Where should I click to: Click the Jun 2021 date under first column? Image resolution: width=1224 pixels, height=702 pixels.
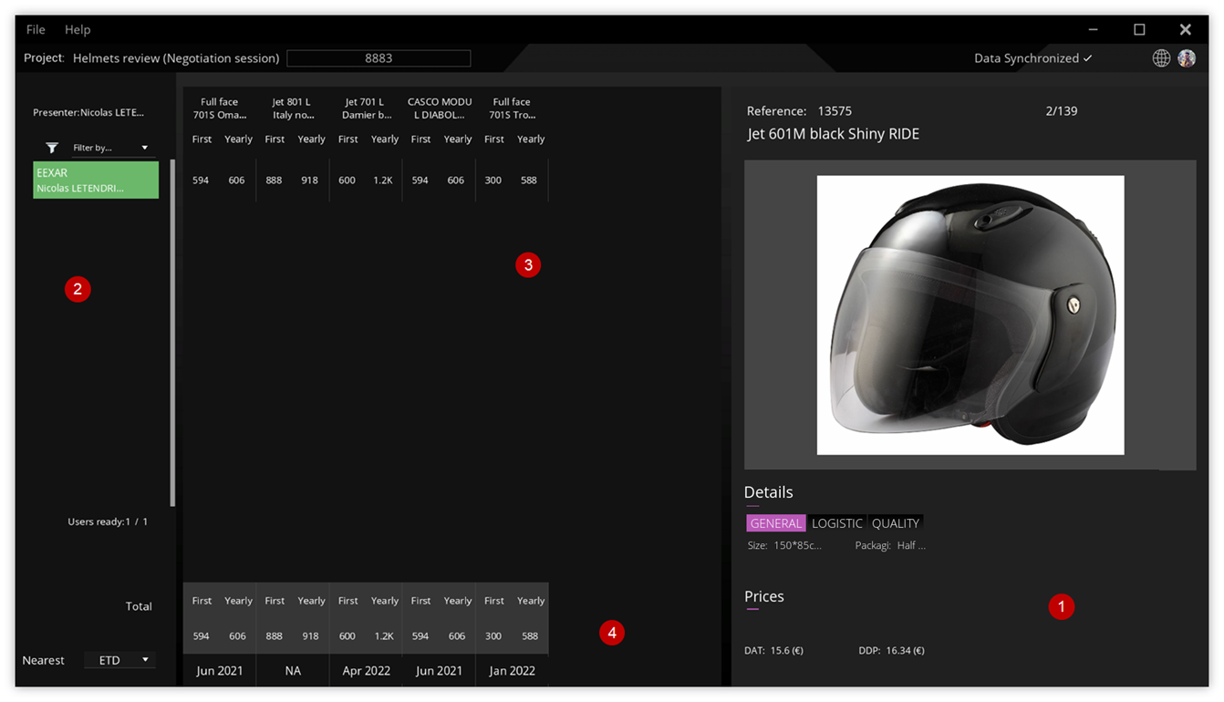coord(220,671)
